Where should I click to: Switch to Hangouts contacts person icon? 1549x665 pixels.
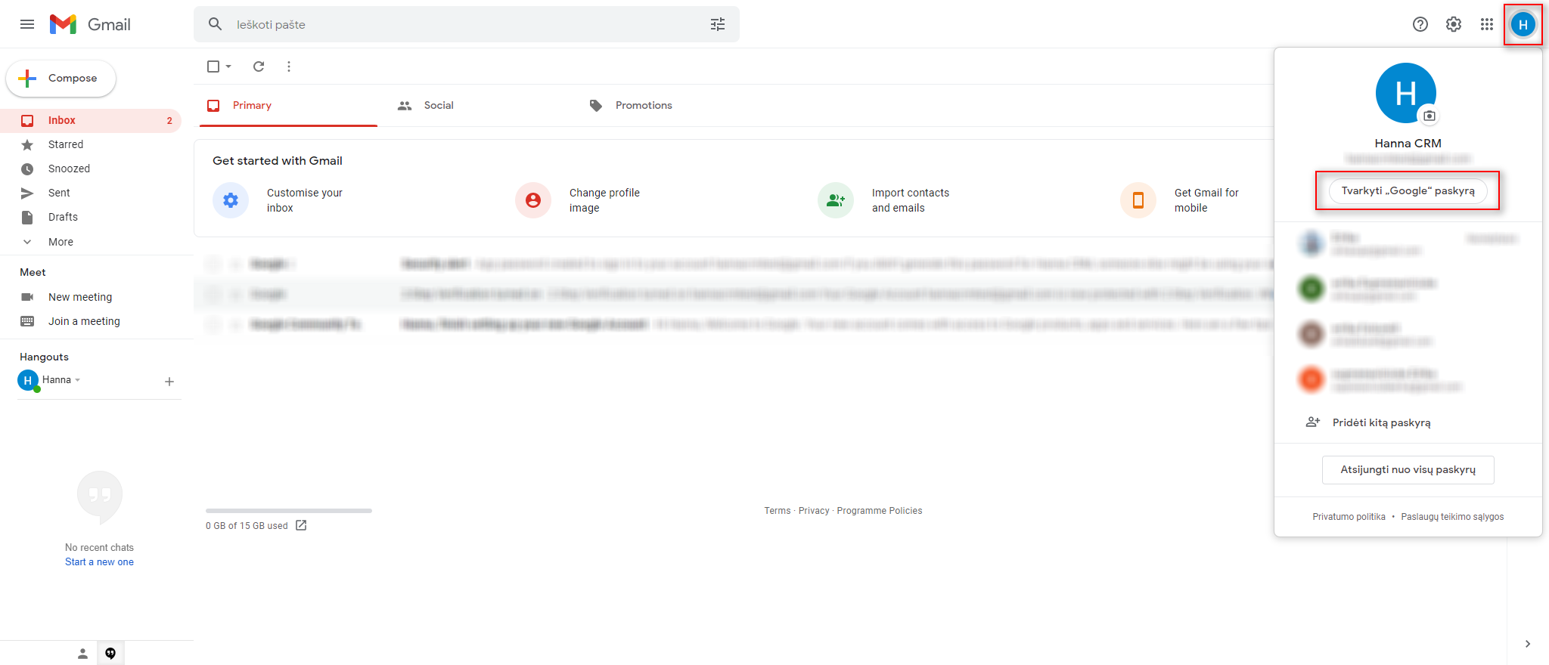click(x=83, y=654)
